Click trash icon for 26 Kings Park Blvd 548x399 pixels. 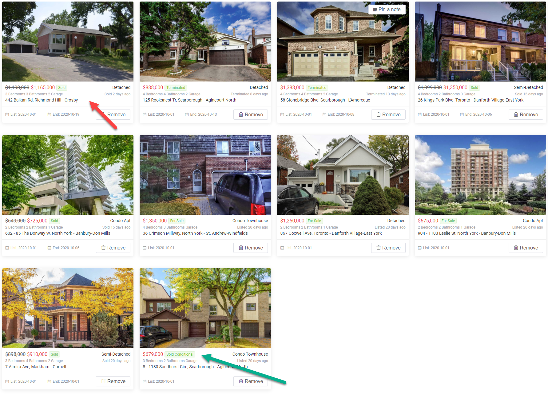click(x=516, y=114)
